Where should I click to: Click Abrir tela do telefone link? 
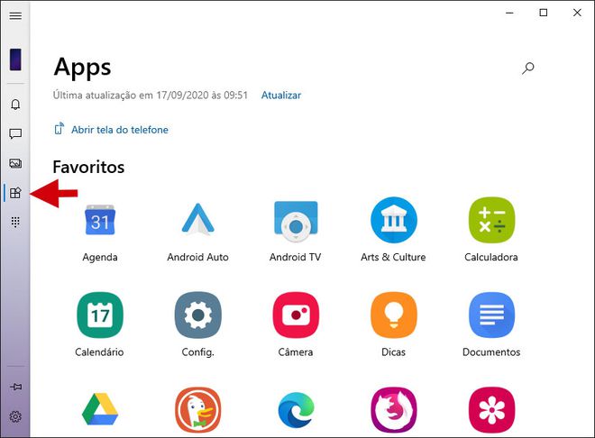click(120, 130)
